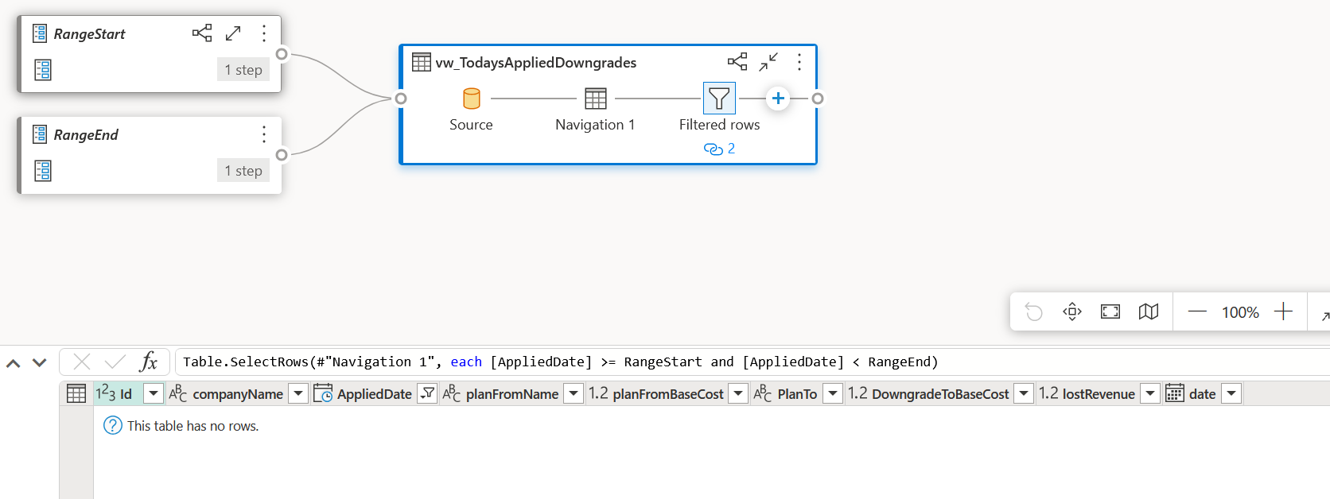Add a new step with plus button

point(778,99)
